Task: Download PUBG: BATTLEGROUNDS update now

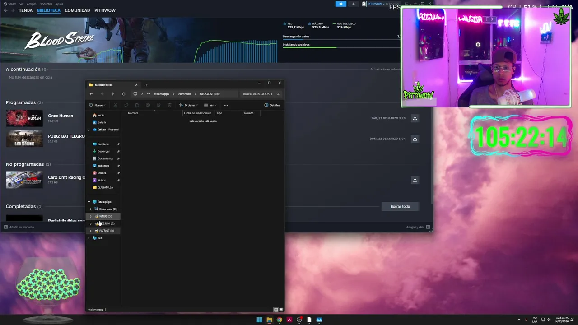Action: coord(415,139)
